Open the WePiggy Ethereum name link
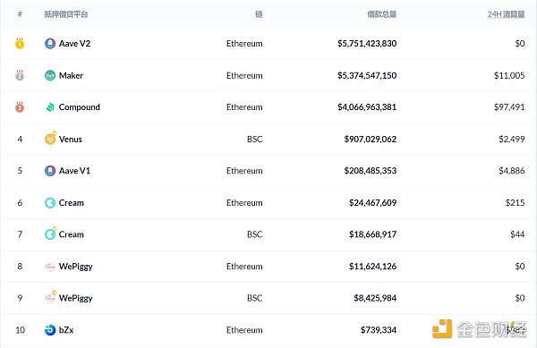 76,267
